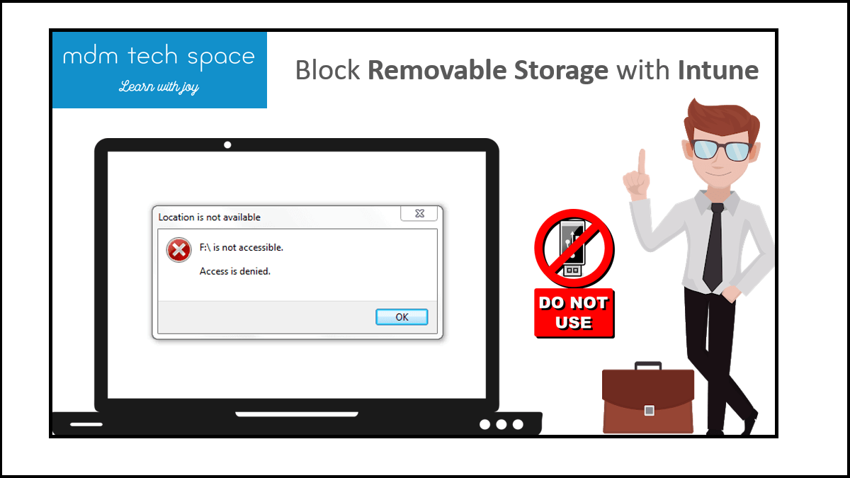This screenshot has width=850, height=478.
Task: Click the man's black necktie
Action: [x=713, y=246]
